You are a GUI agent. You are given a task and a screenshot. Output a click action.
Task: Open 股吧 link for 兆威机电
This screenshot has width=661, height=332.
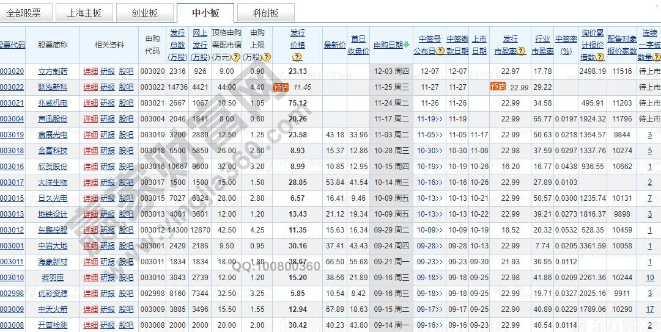click(x=126, y=103)
